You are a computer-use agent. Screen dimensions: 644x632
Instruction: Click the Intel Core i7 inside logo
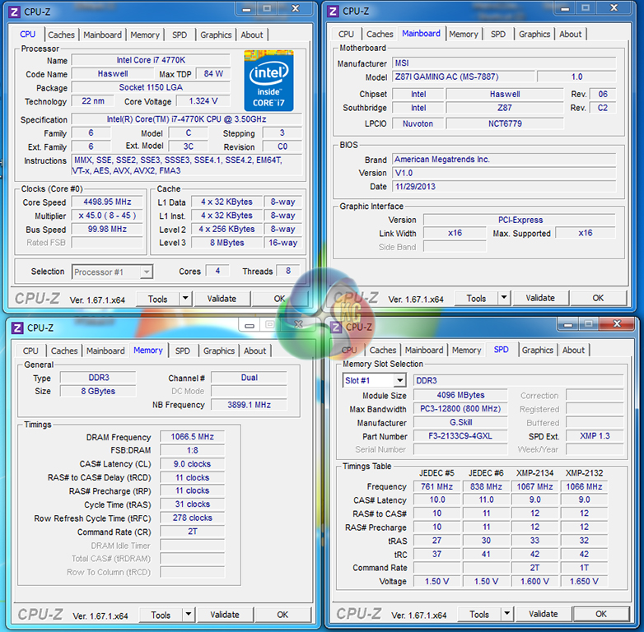coord(268,80)
